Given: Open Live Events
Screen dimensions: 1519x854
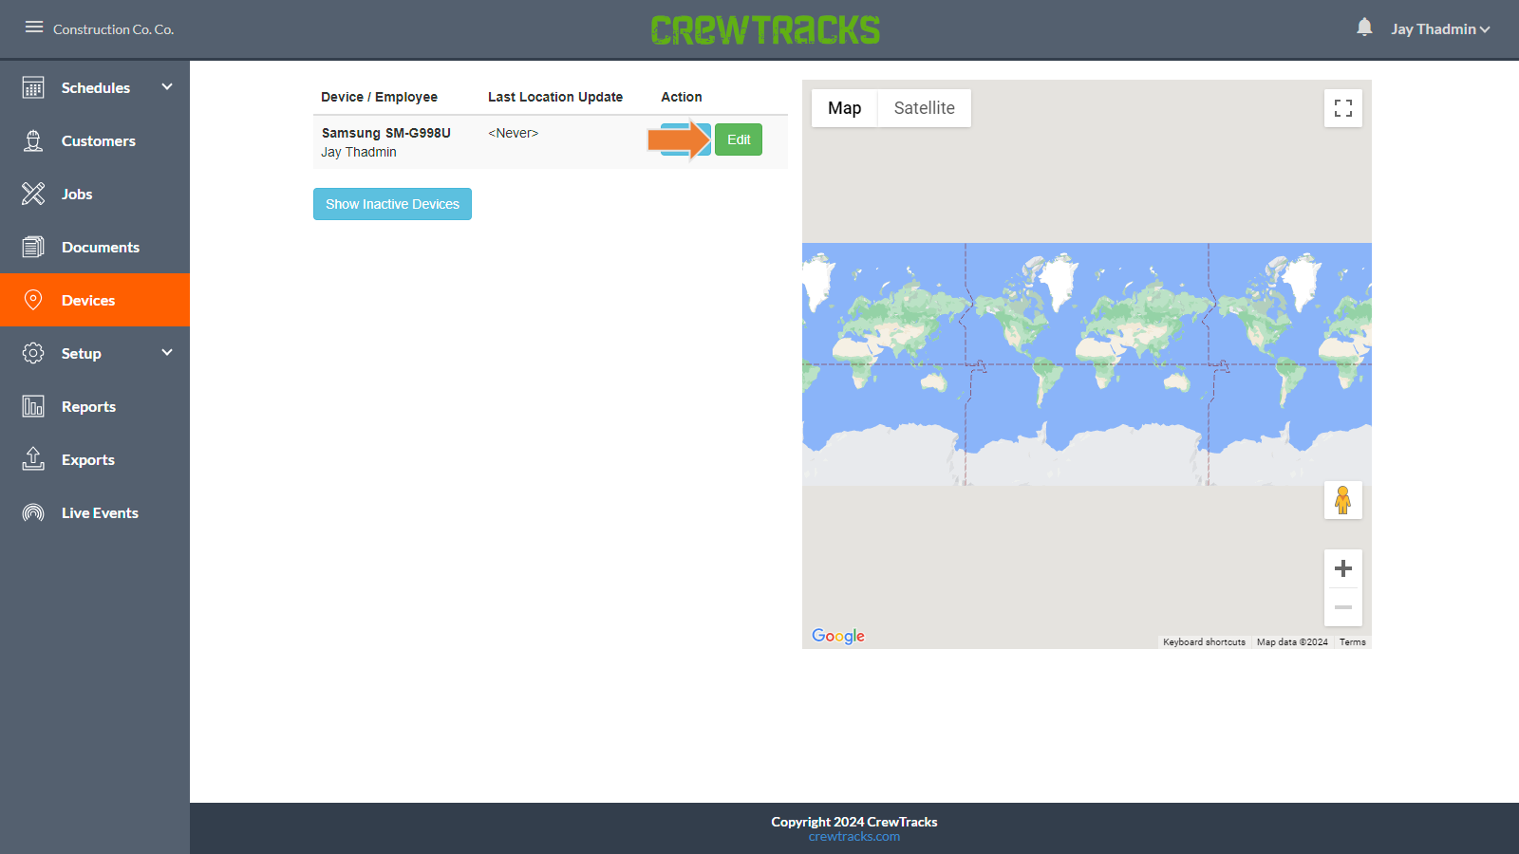Looking at the screenshot, I should click(x=95, y=512).
